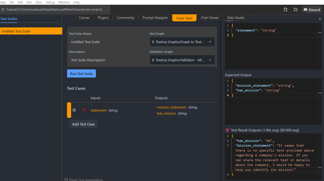Image resolution: width=324 pixels, height=181 pixels.
Task: Open the Data Studio tab
Action: (236, 18)
